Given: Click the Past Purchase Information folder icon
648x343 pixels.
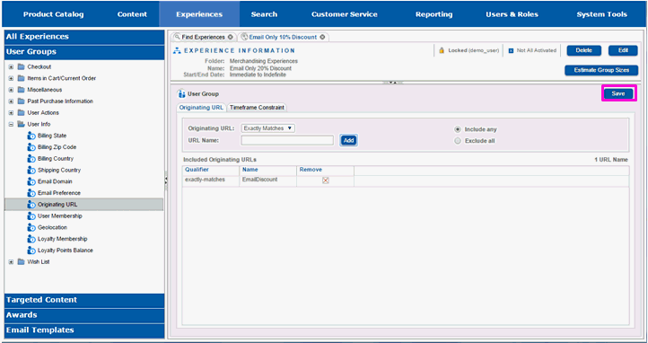Looking at the screenshot, I should point(21,101).
